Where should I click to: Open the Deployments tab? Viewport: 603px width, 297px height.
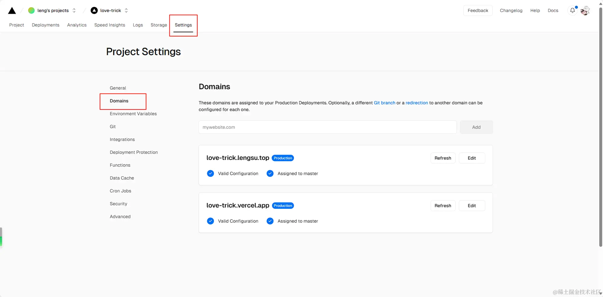tap(46, 25)
